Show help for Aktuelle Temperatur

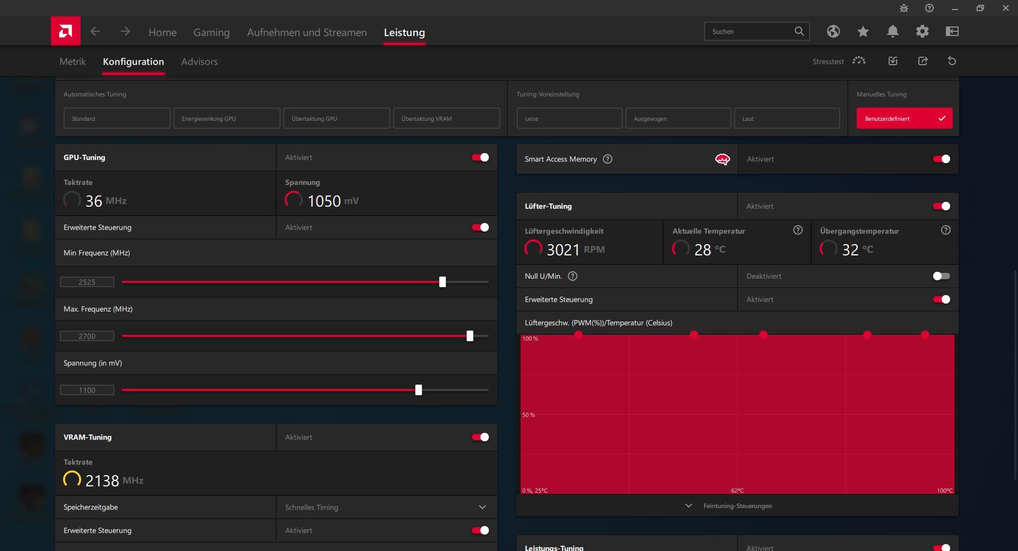point(797,230)
